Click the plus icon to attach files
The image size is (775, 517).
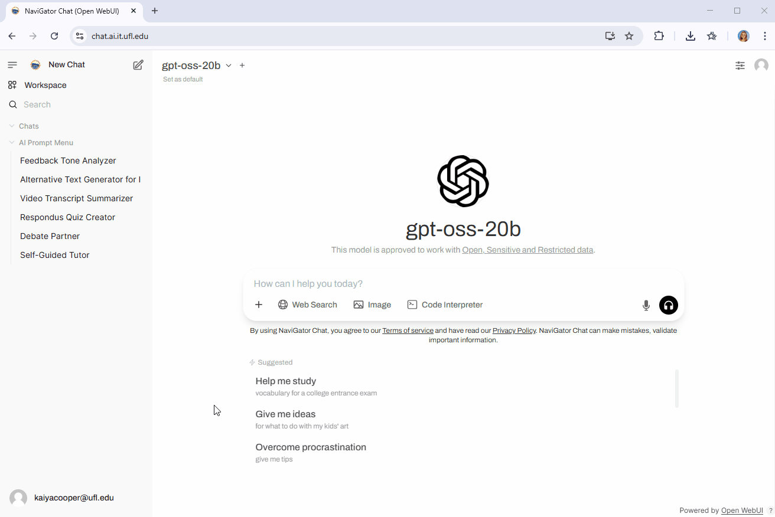click(x=258, y=305)
